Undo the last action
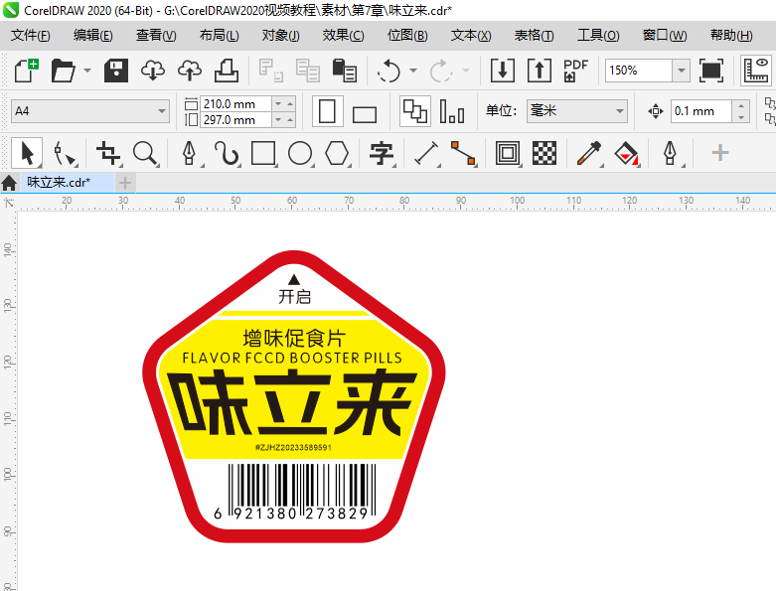The width and height of the screenshot is (776, 591). pos(388,71)
